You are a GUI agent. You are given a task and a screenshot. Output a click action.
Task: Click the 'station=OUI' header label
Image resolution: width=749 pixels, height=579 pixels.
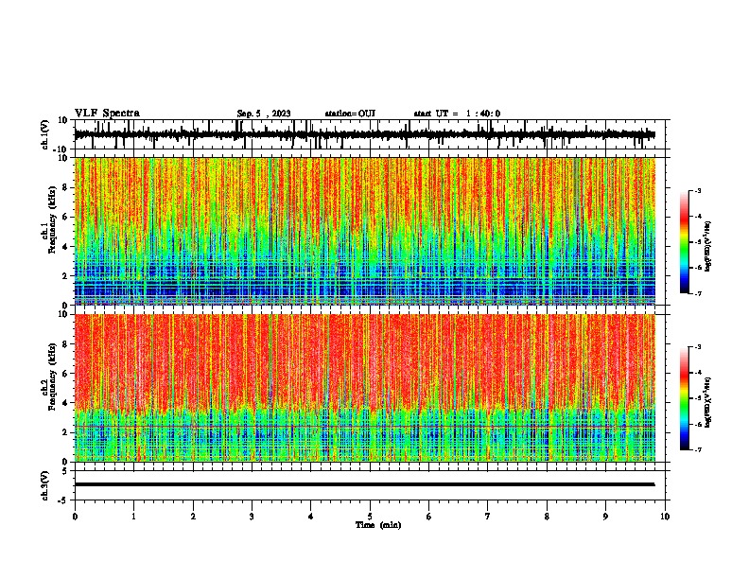point(350,114)
